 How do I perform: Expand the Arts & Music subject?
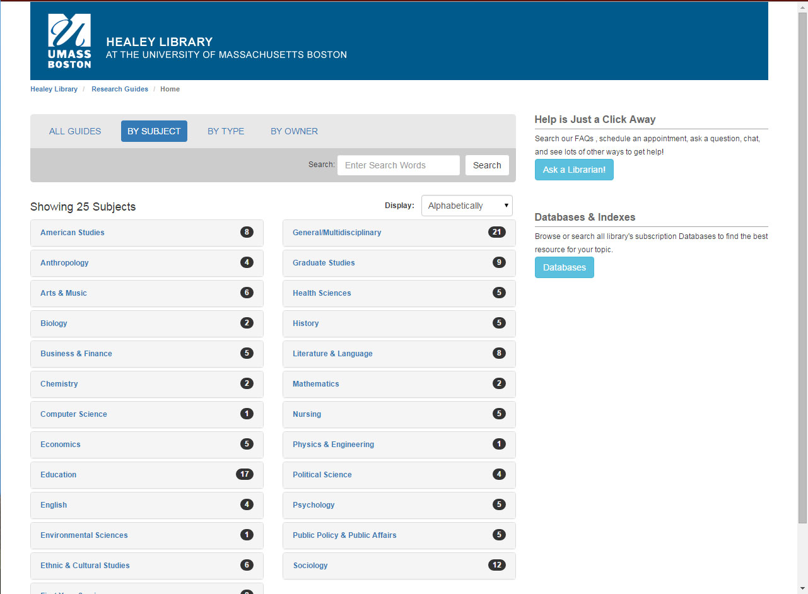point(147,293)
